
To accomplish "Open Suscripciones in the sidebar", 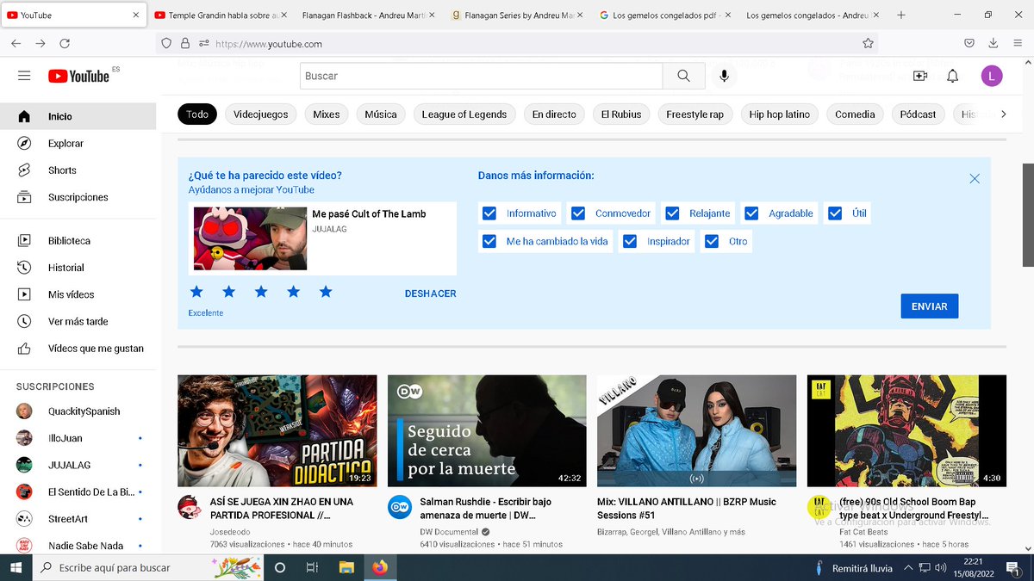I will [78, 197].
